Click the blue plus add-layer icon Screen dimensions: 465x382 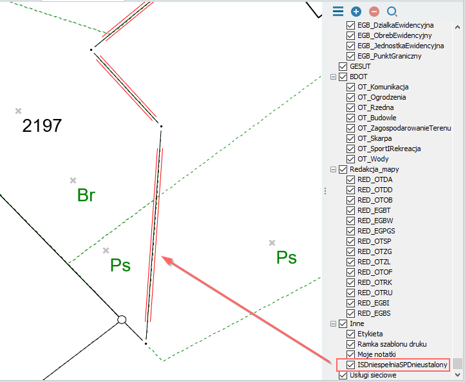(356, 12)
